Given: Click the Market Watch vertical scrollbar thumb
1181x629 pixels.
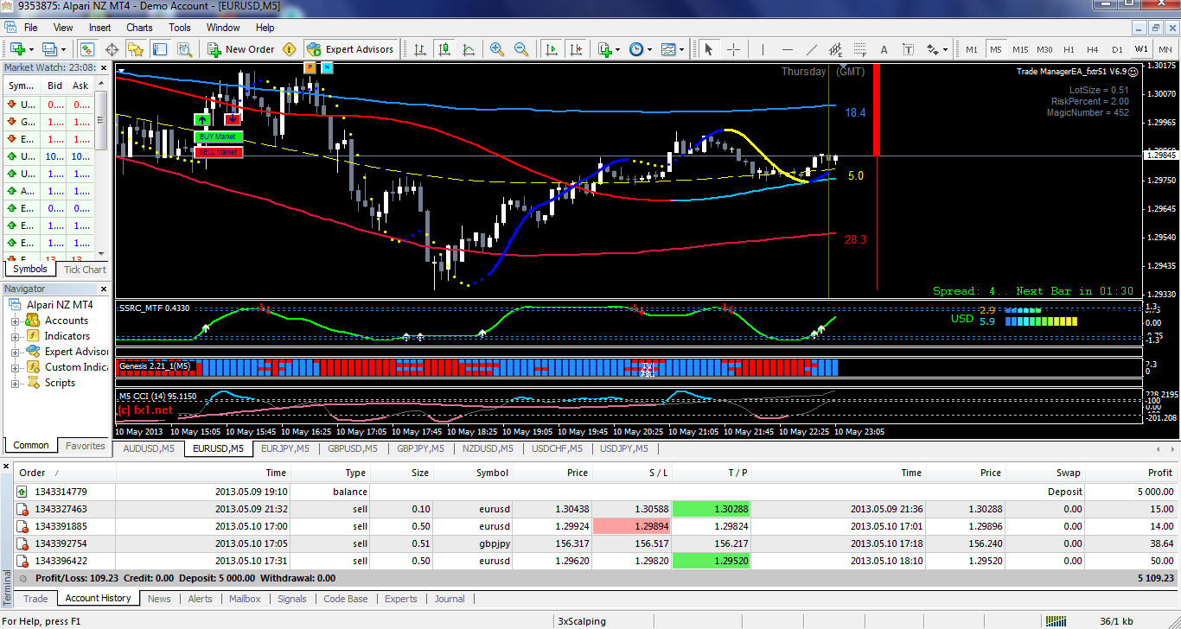Looking at the screenshot, I should [102, 121].
